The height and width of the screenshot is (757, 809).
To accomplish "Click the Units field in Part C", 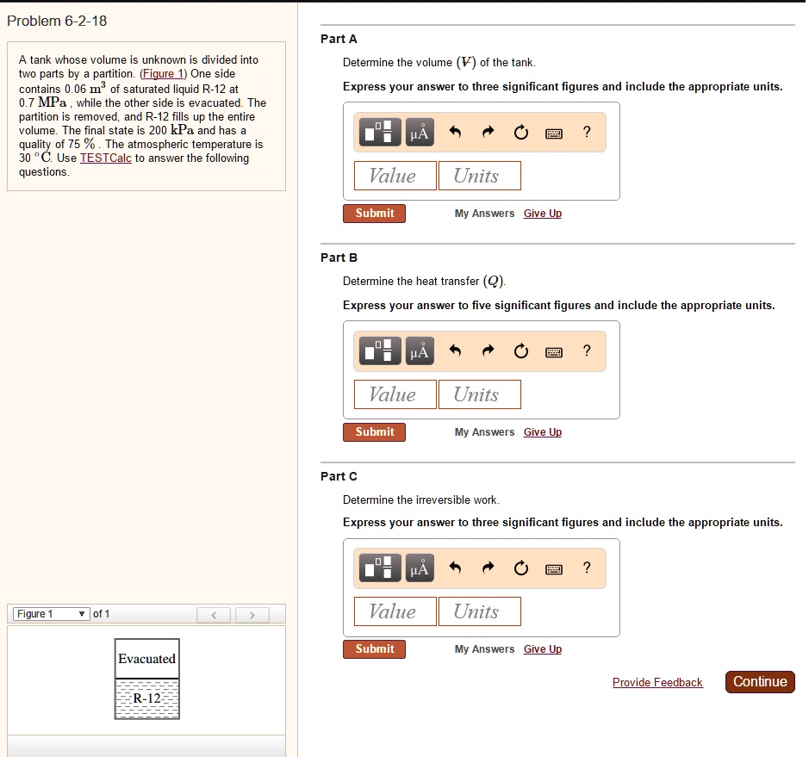I will [x=479, y=611].
